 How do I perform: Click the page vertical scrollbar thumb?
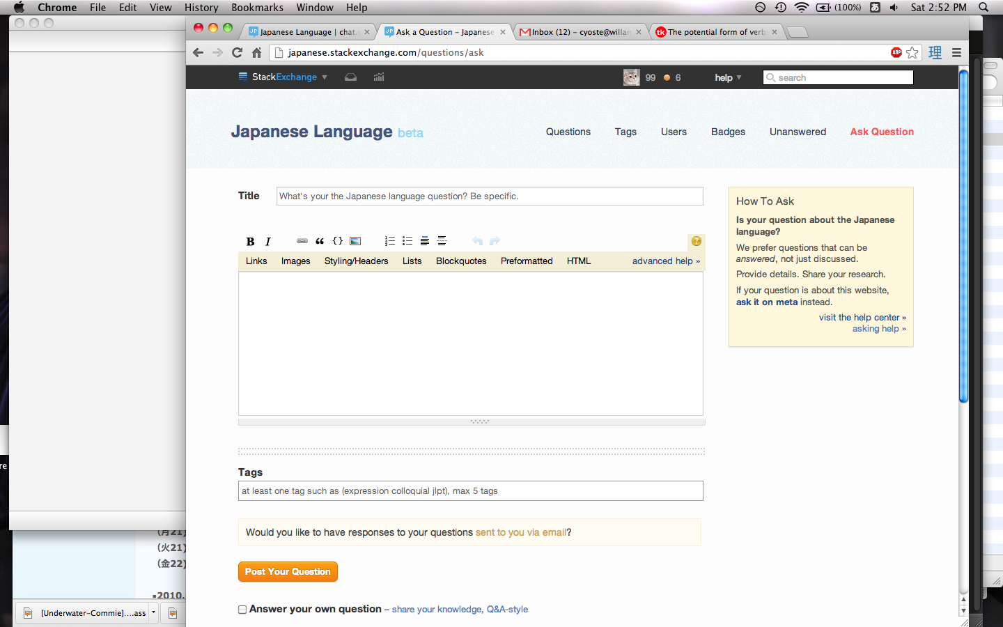(x=963, y=235)
